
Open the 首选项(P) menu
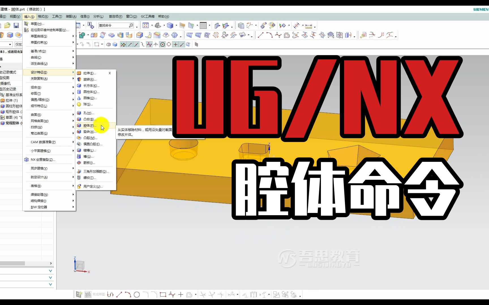(115, 16)
